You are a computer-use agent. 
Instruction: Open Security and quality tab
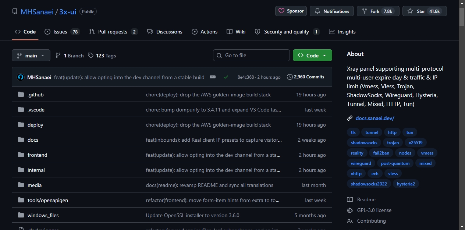287,32
